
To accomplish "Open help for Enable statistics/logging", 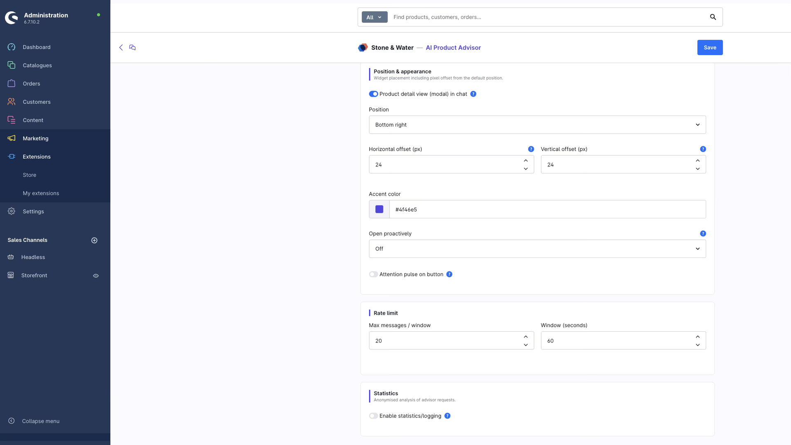I will point(447,416).
